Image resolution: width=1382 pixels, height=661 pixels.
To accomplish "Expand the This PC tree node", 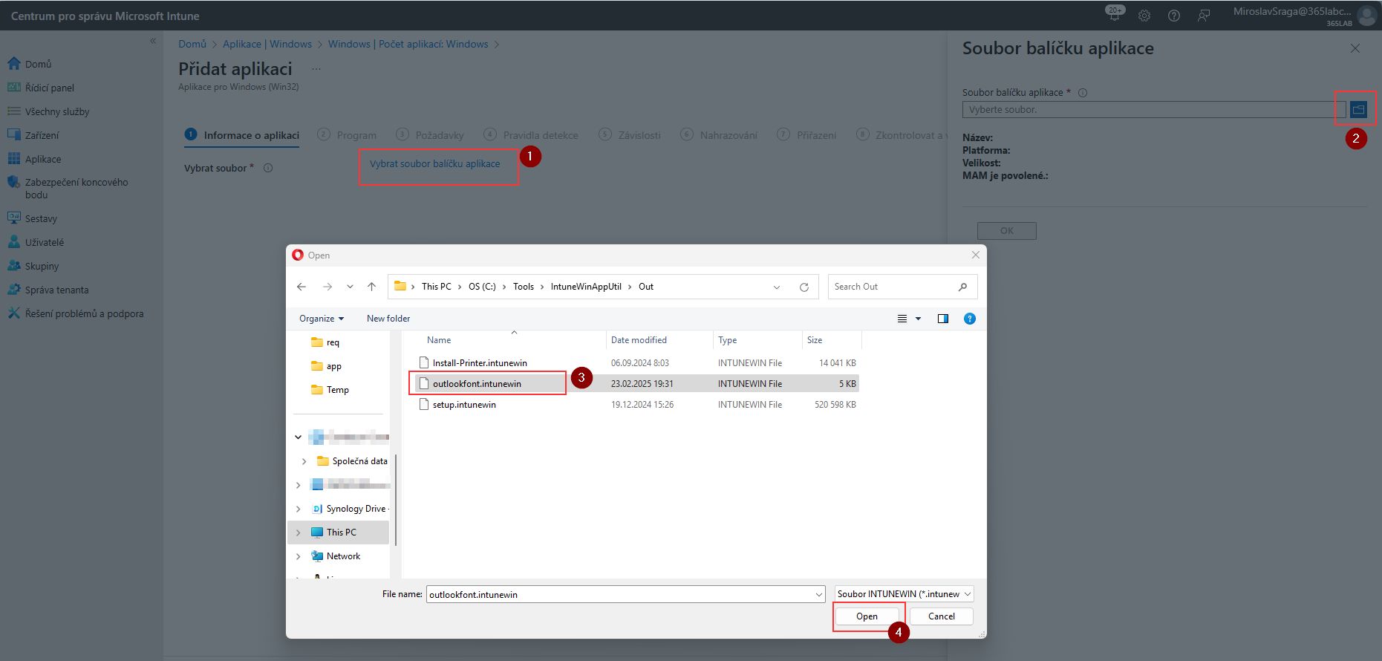I will tap(299, 533).
